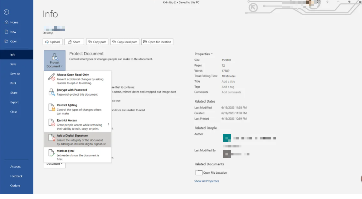Click the Restrict Editing page lock icon
This screenshot has width=362, height=199.
52,107
